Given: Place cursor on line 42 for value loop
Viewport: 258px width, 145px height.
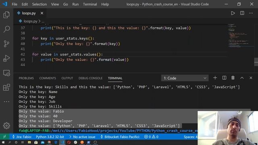Looking at the screenshot, I should [67, 54].
